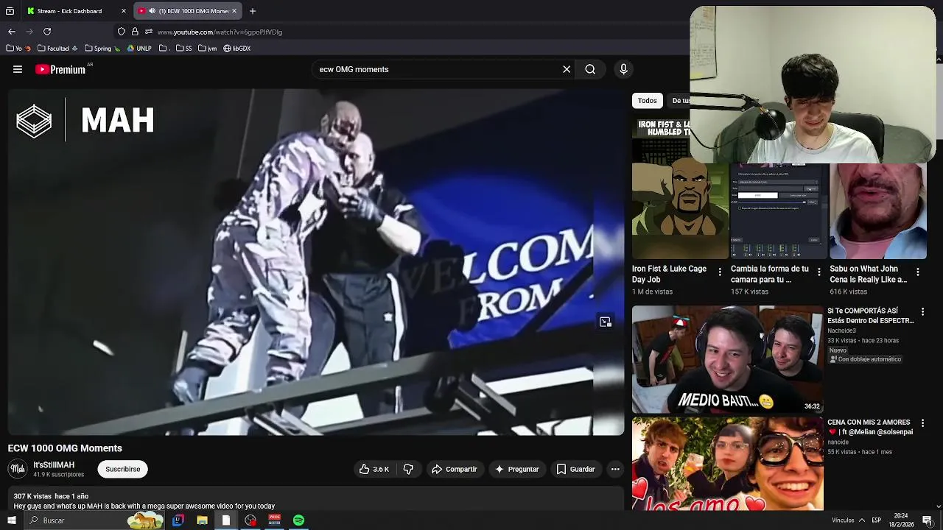The width and height of the screenshot is (943, 530).
Task: Open the MEDIO BAUTI thumbnail video
Action: point(727,359)
